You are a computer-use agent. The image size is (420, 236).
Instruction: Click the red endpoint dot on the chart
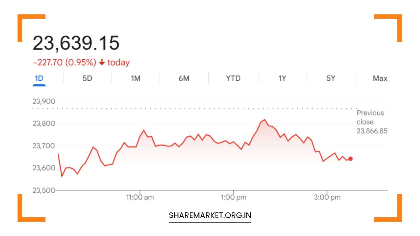(x=350, y=158)
